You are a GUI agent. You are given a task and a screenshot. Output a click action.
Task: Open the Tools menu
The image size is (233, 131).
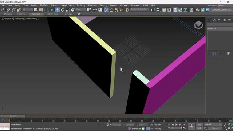9,5
